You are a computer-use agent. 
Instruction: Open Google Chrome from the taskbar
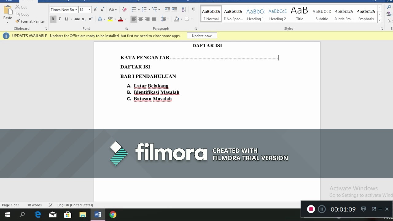pyautogui.click(x=113, y=215)
